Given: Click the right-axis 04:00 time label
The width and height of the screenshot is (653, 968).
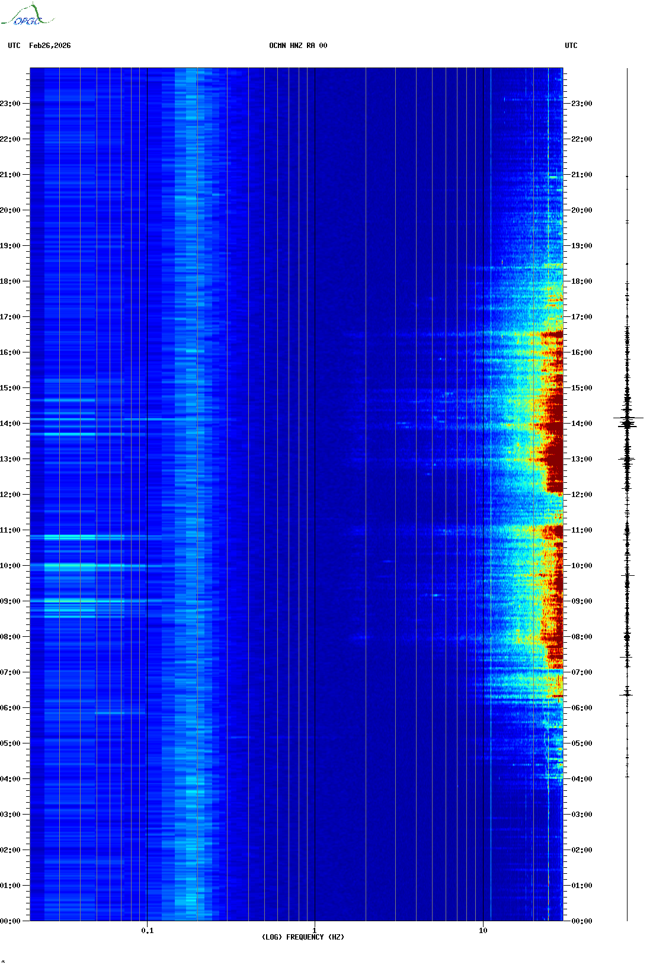Looking at the screenshot, I should (582, 779).
